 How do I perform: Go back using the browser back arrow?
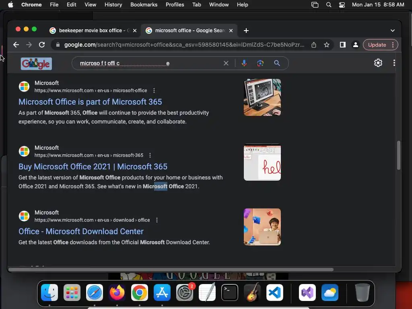click(x=16, y=45)
